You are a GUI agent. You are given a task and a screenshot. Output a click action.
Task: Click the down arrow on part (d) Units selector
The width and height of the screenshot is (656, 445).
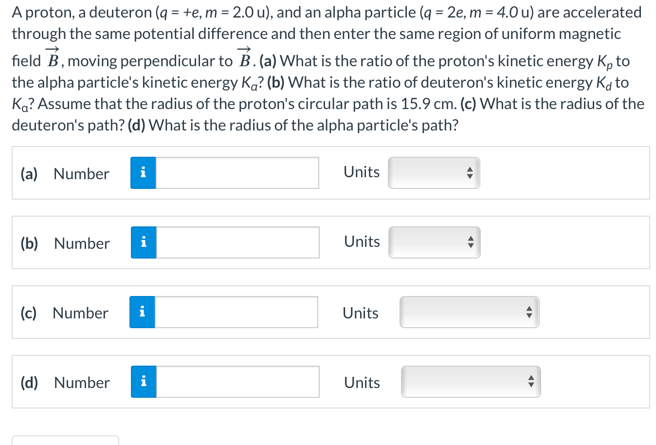point(531,385)
